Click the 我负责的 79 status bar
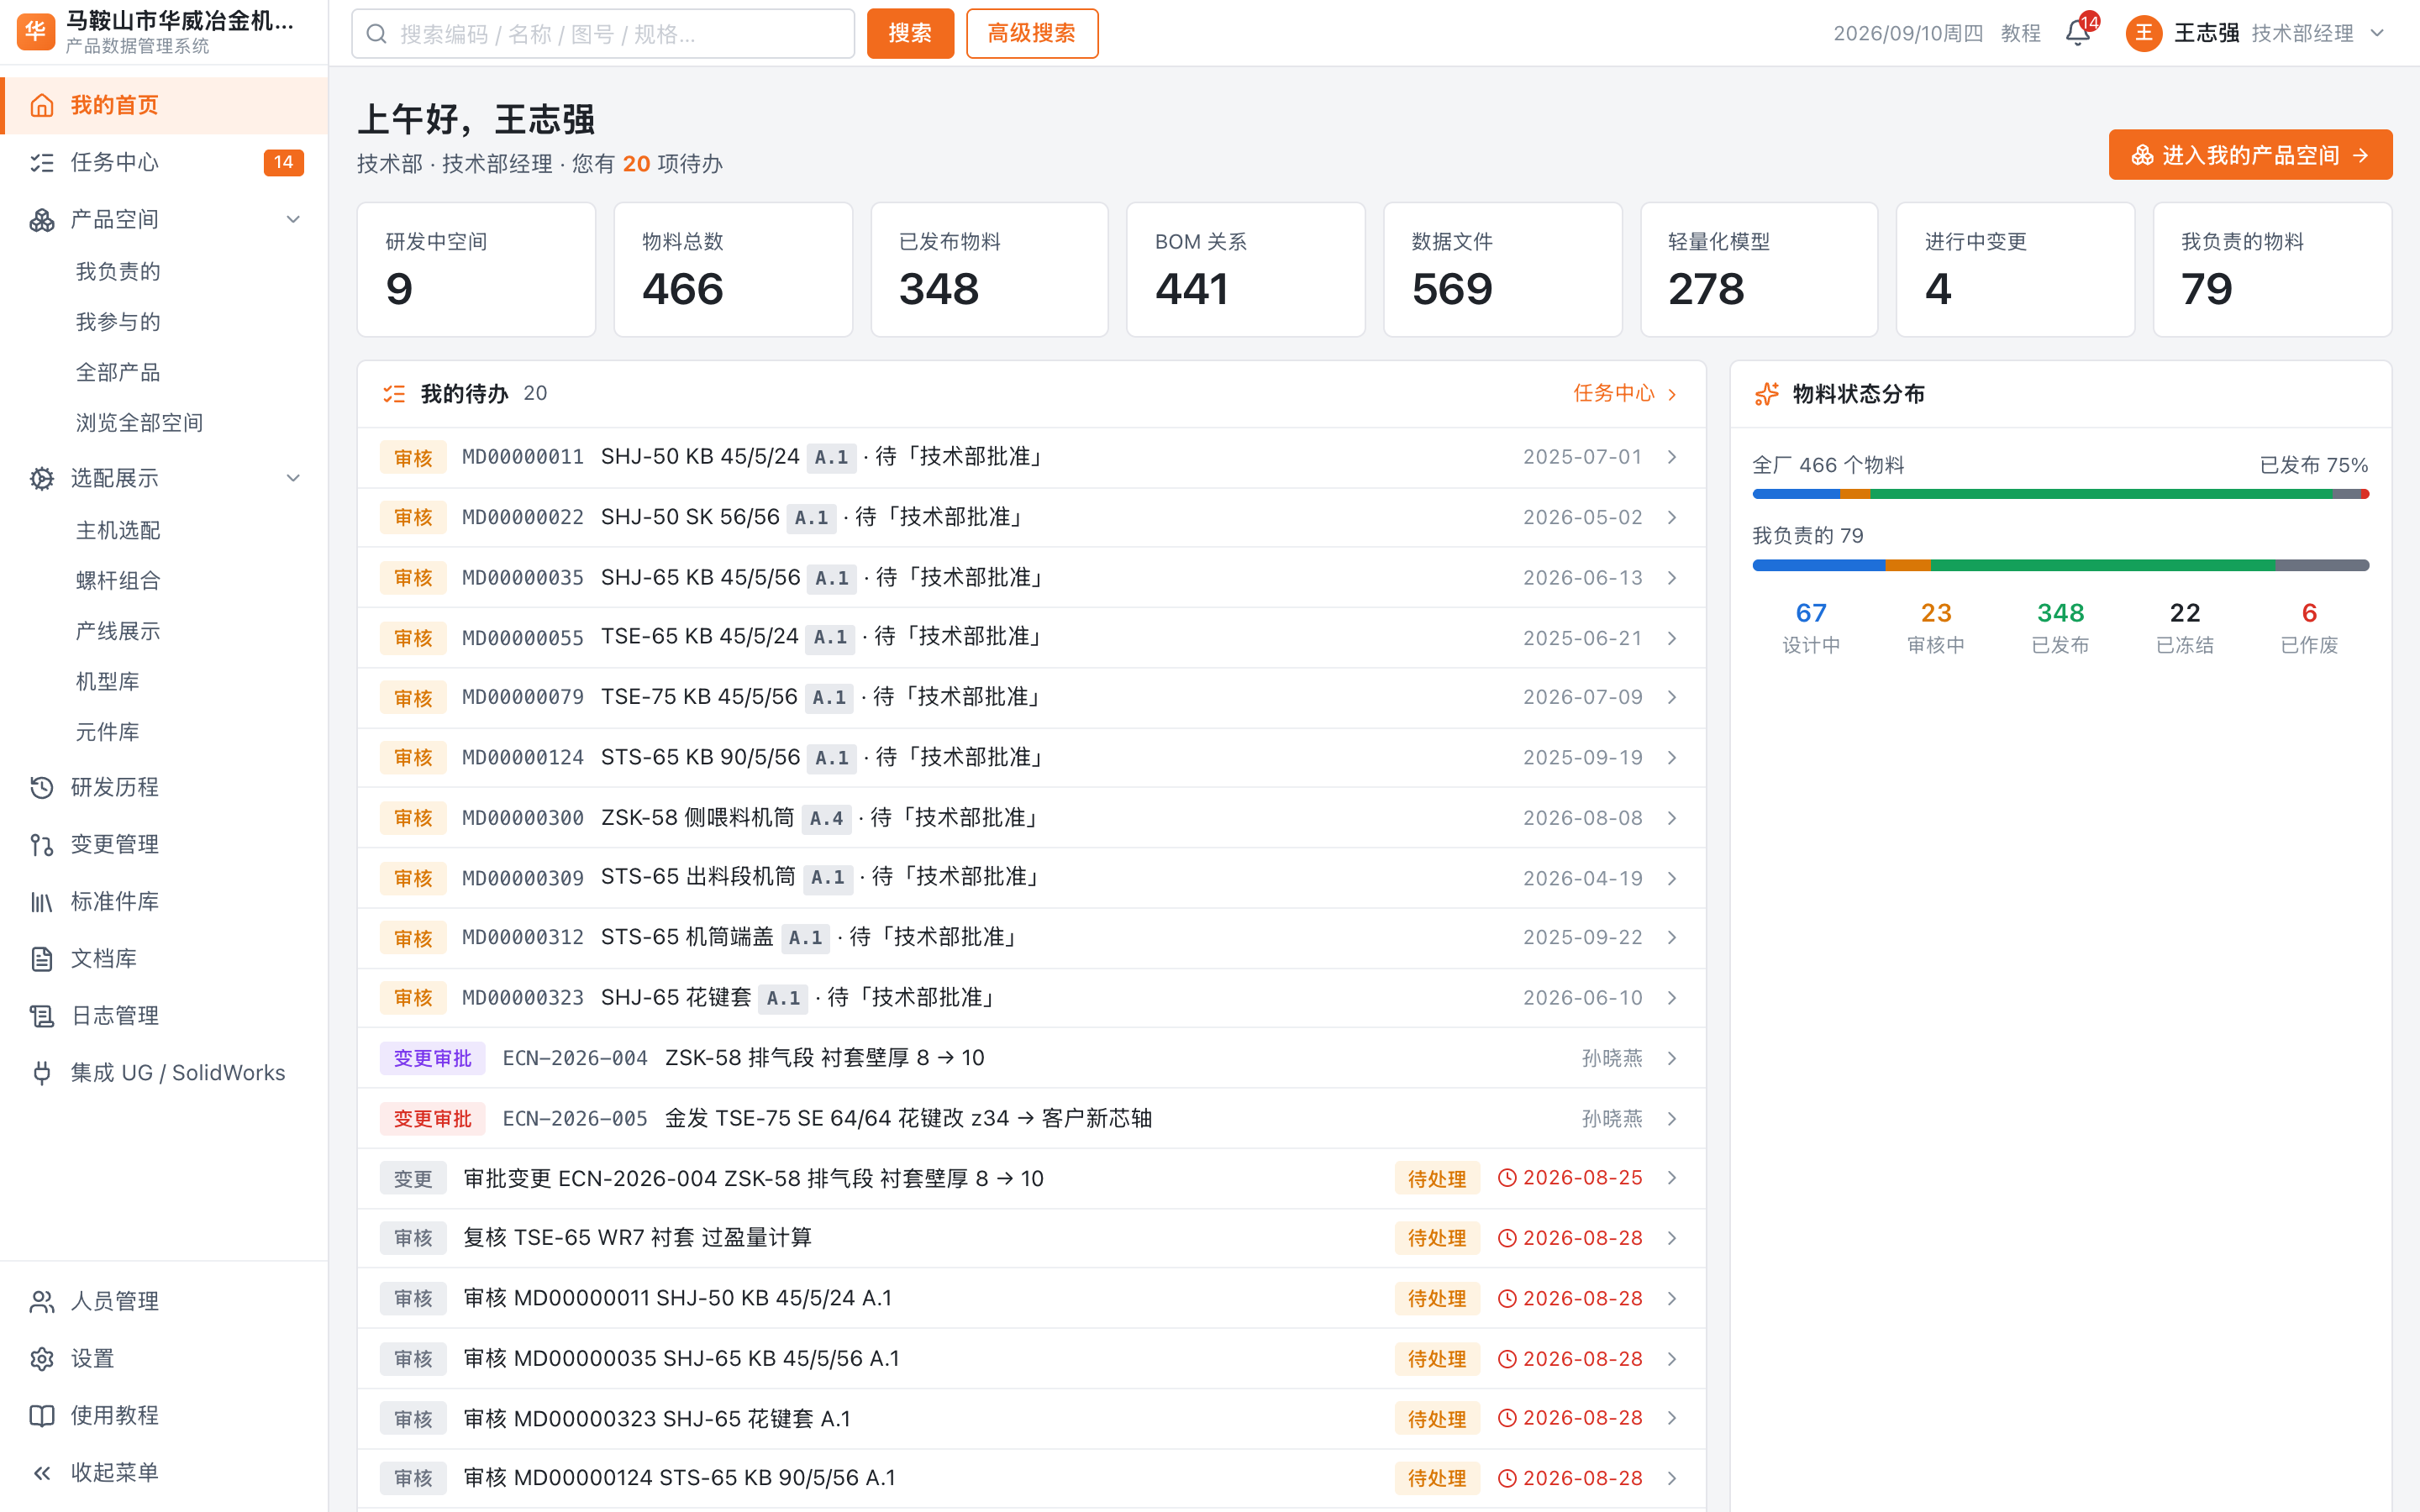 point(2060,565)
